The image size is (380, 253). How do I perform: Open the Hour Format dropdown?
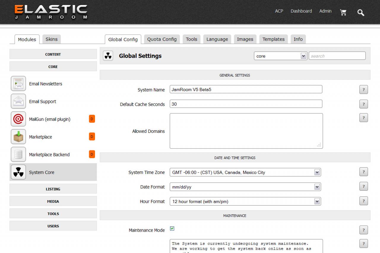coord(245,201)
